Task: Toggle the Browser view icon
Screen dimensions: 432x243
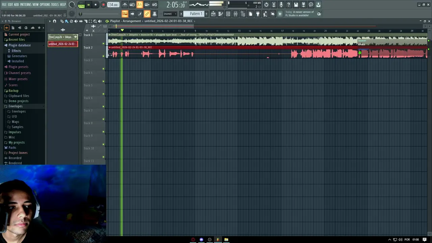Action: point(243,14)
